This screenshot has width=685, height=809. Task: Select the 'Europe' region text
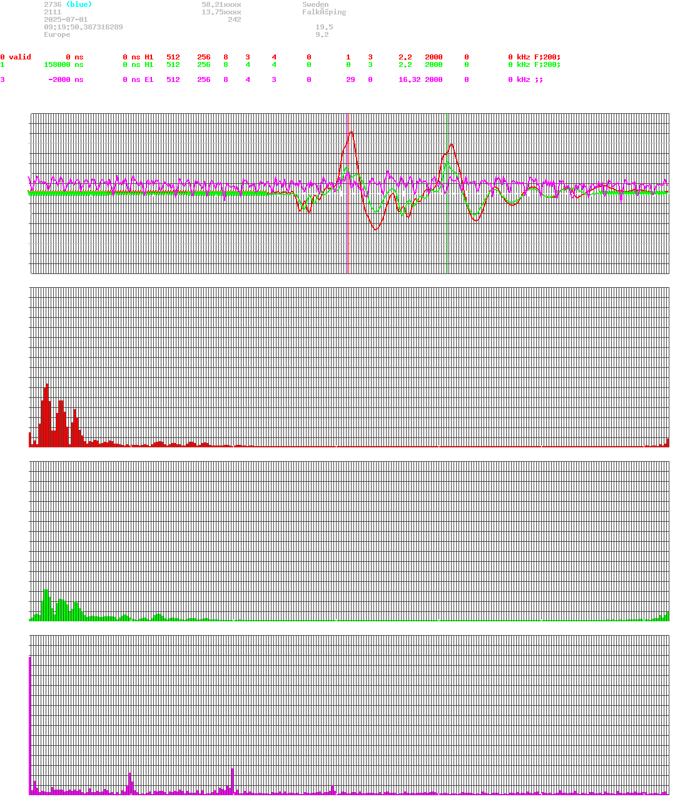click(x=57, y=34)
